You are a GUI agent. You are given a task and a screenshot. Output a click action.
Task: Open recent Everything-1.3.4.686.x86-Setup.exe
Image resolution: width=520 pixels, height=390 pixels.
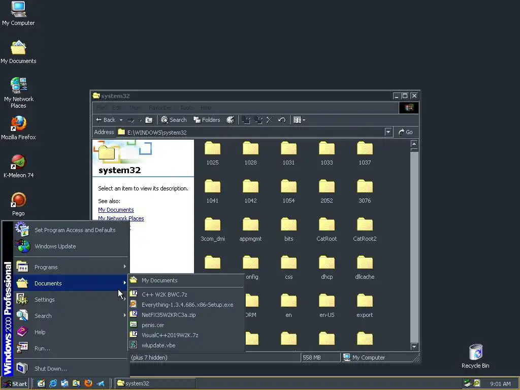(186, 305)
